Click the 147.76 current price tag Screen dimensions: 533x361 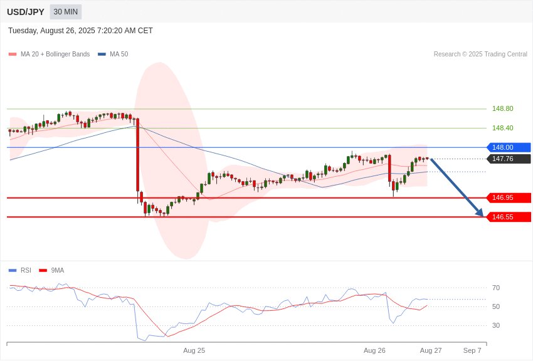tap(509, 159)
